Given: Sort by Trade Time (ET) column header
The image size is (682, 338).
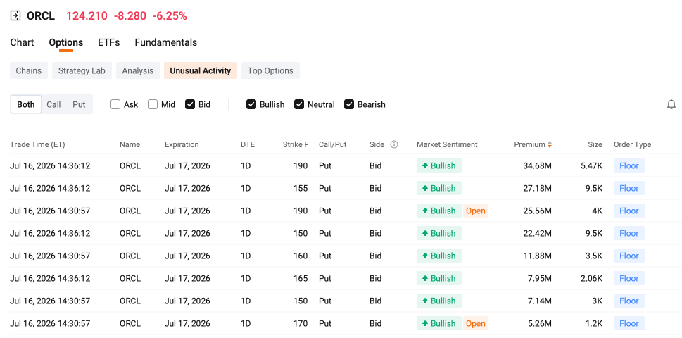Looking at the screenshot, I should click(37, 144).
